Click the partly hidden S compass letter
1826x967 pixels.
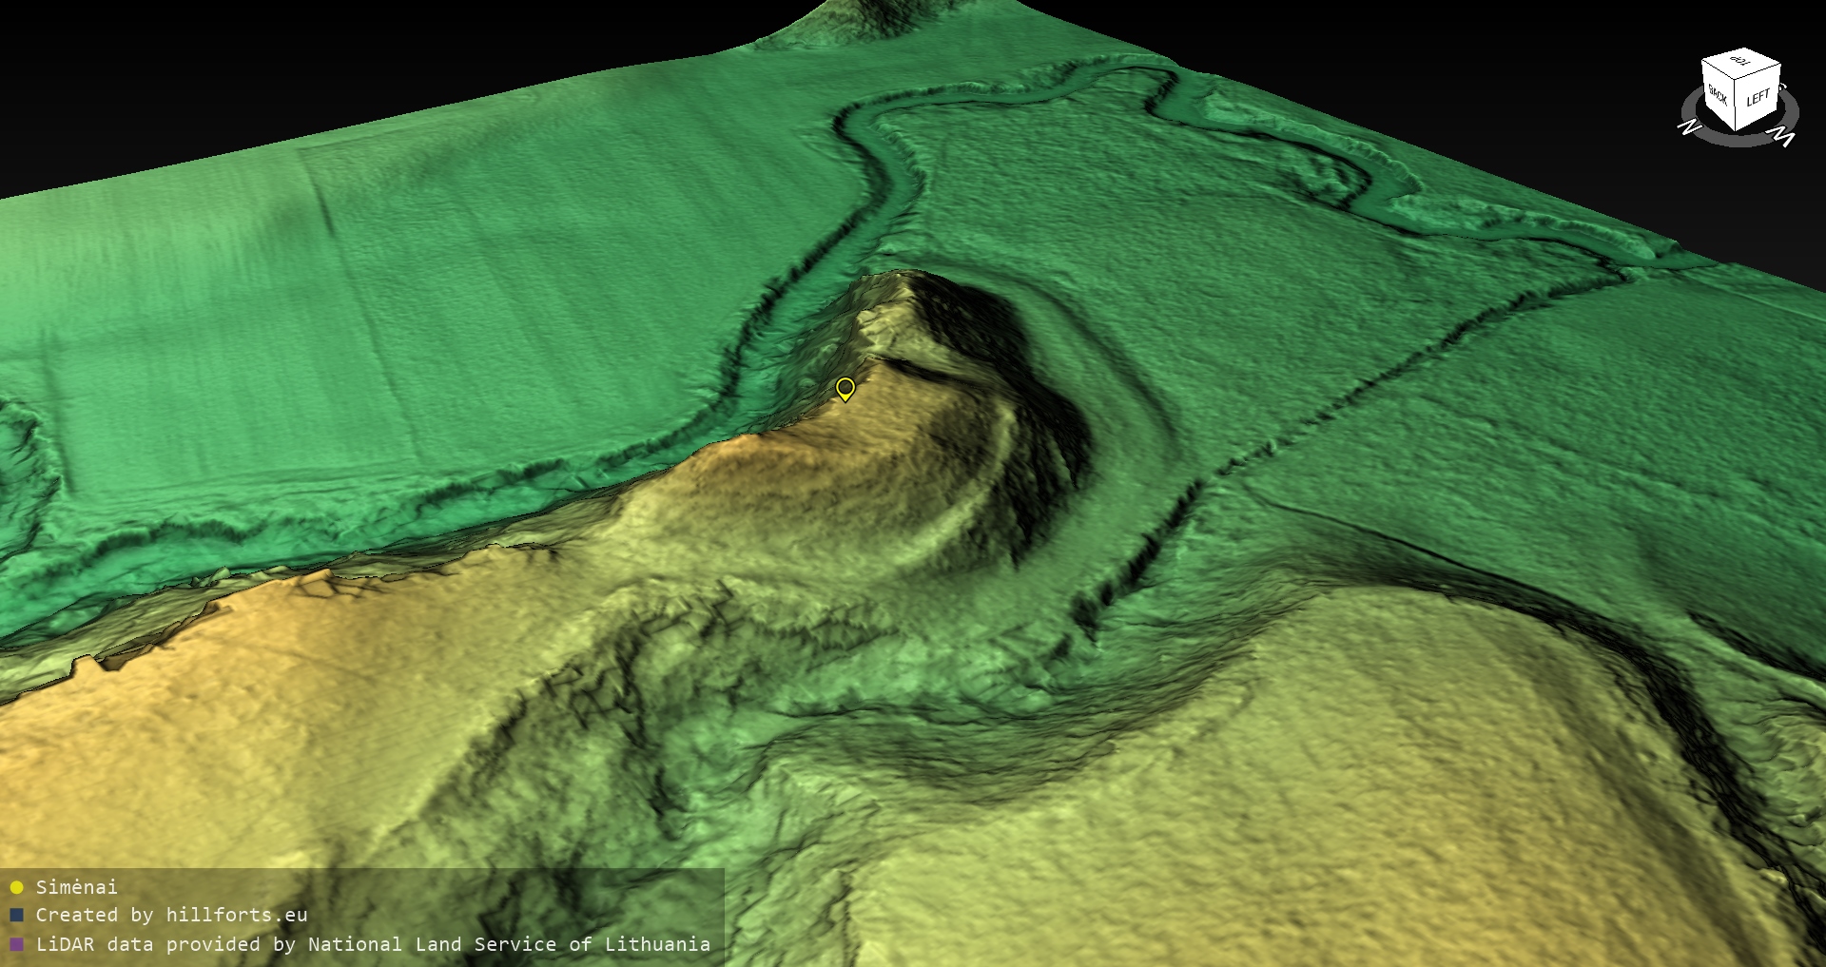coord(1782,87)
